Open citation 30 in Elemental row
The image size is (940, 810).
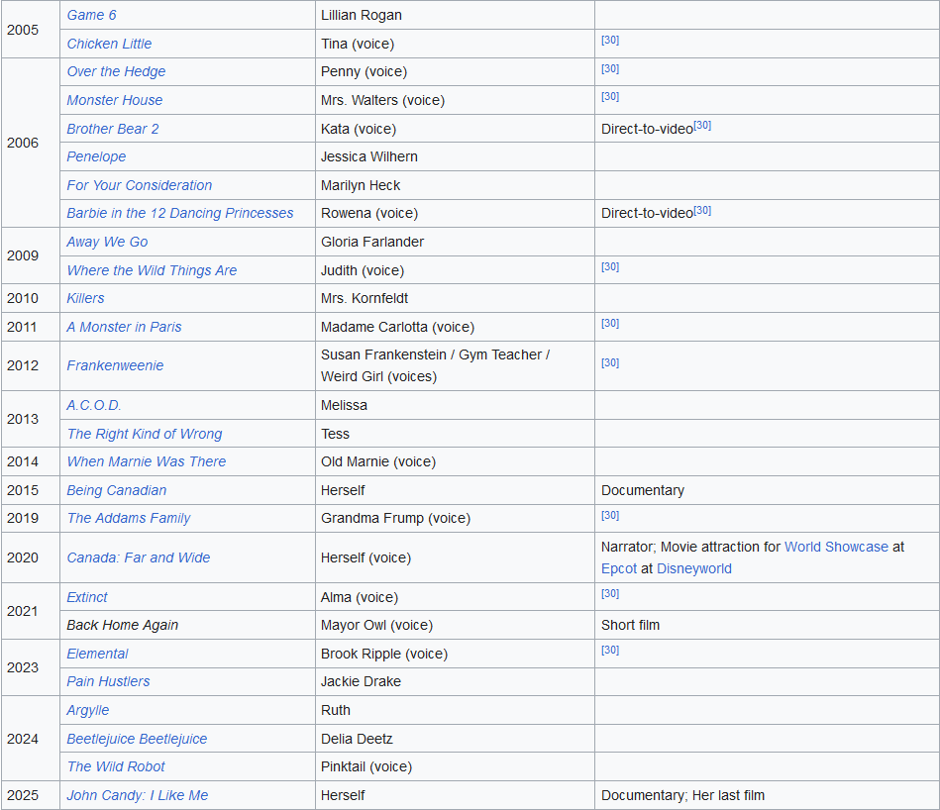610,650
